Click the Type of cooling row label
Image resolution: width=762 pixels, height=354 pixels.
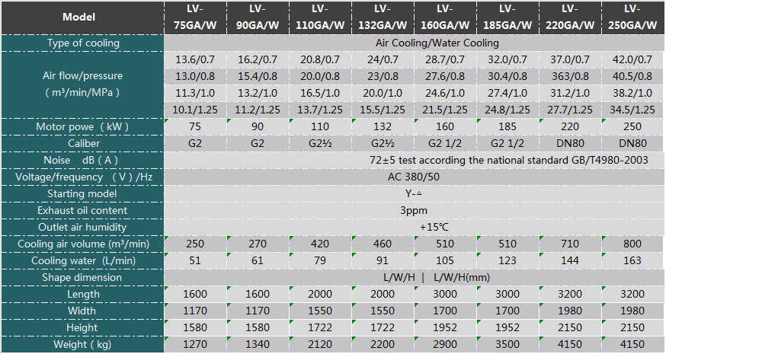[x=82, y=43]
